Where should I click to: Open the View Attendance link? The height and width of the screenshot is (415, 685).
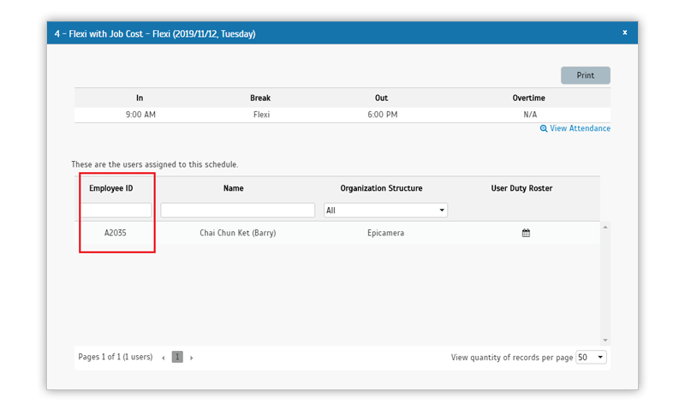click(x=581, y=128)
